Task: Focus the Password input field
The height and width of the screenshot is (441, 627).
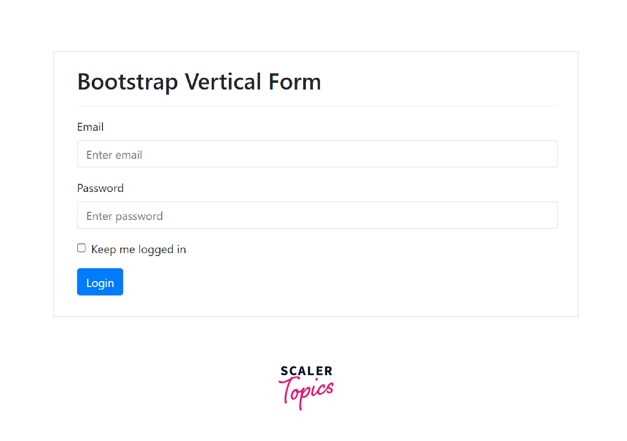Action: point(317,215)
